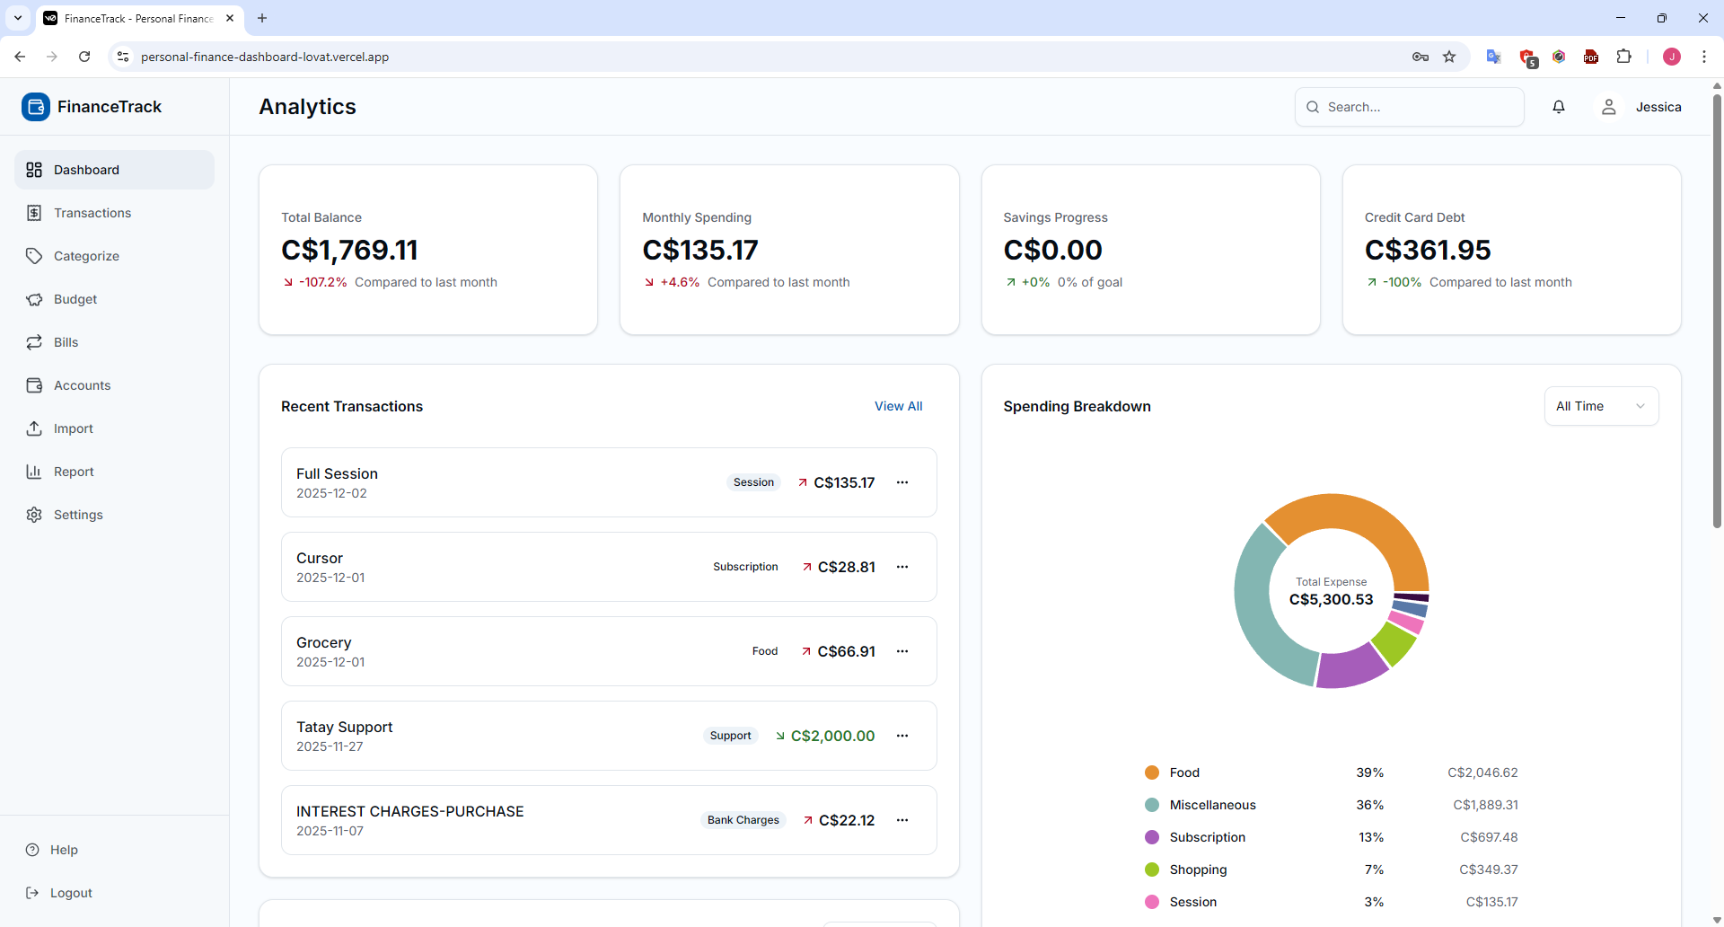This screenshot has width=1724, height=927.
Task: Open the browser extensions puzzle icon
Action: click(1623, 57)
